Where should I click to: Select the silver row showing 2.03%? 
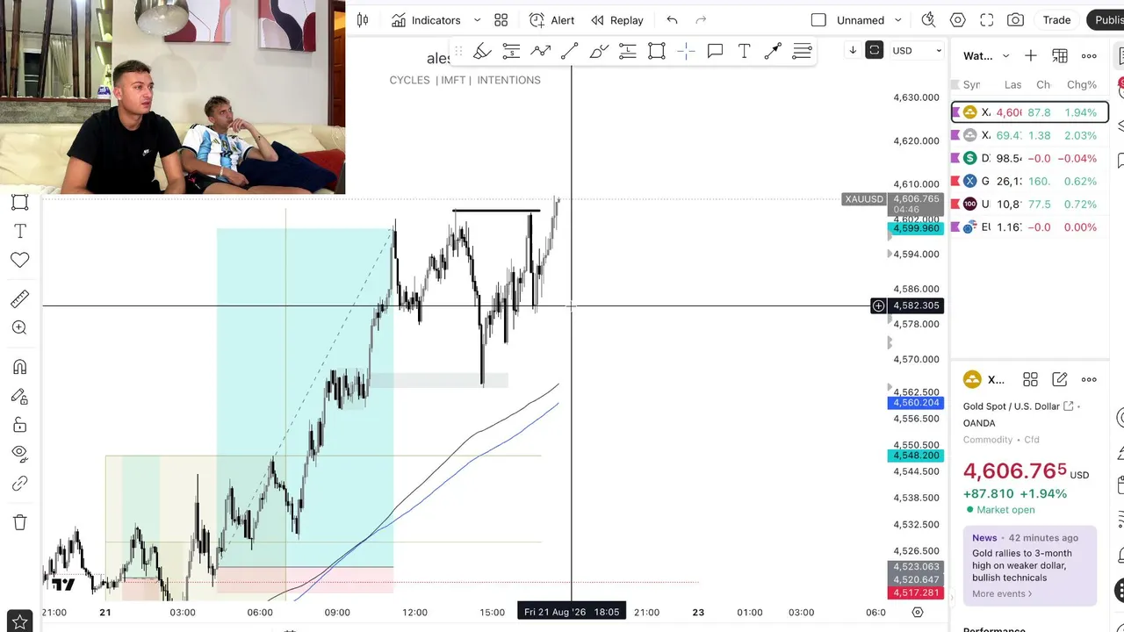click(x=1030, y=135)
